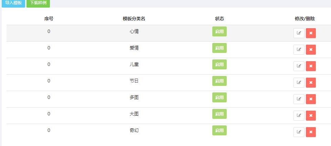The image size is (331, 146).
Task: Click edit pencil icon for 爱情 row
Action: [299, 49]
